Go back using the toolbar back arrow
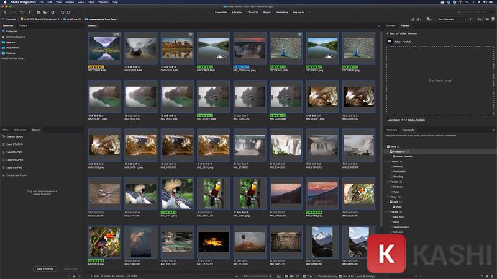This screenshot has width=497, height=279. 5,12
